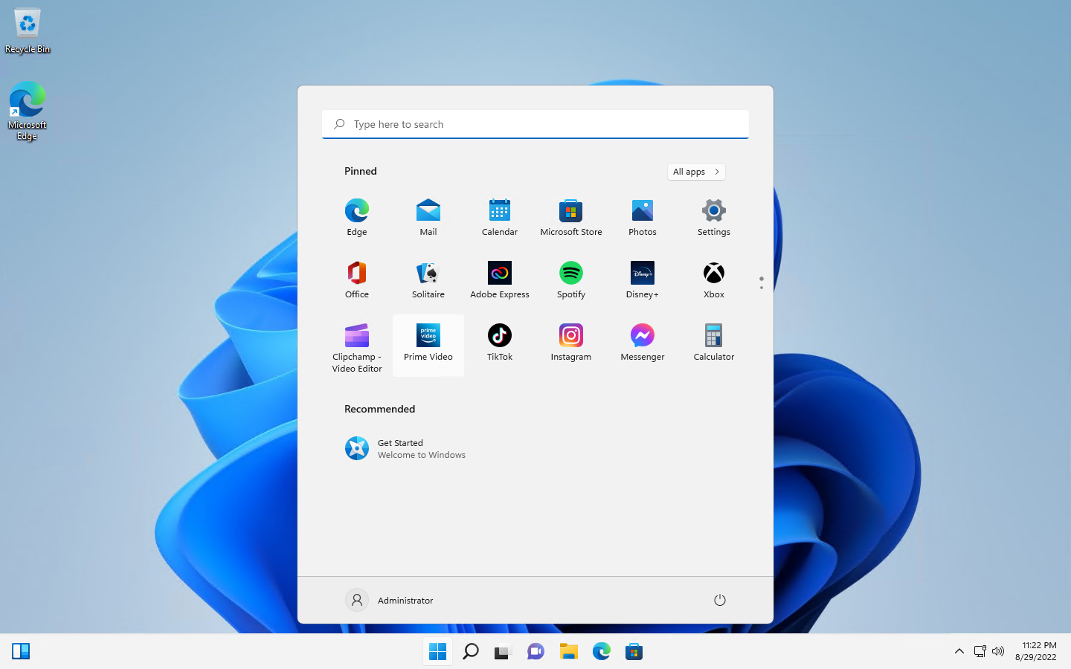Viewport: 1071px width, 669px height.
Task: Open the pinned Settings app
Action: (x=714, y=217)
